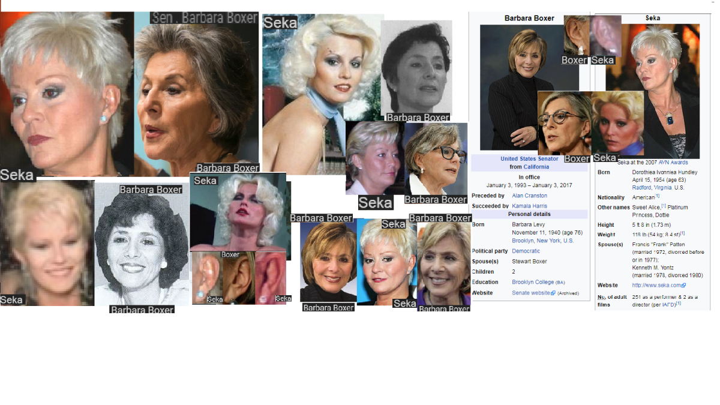Click the external-link icon after seka.com URL
The image size is (720, 405).
(x=683, y=286)
